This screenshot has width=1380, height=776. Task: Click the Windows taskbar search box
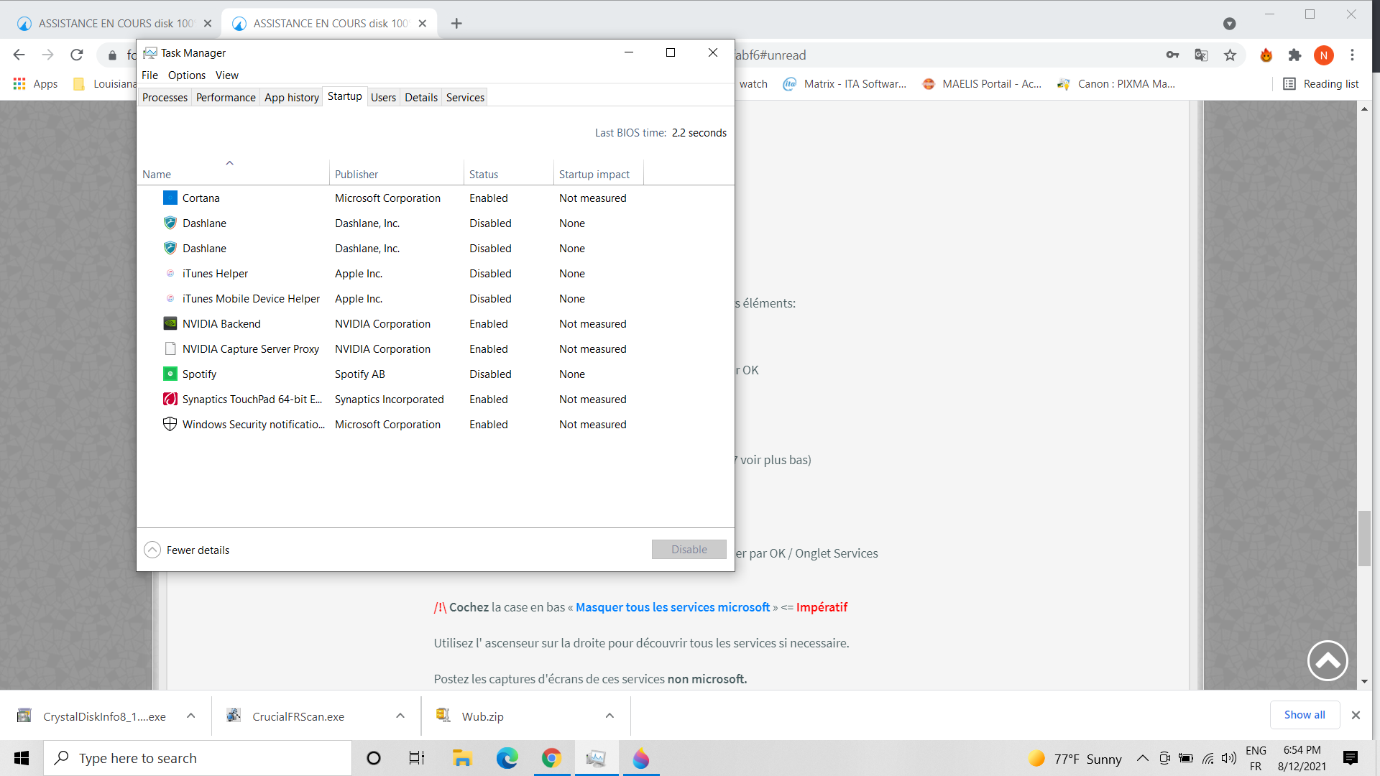[198, 758]
